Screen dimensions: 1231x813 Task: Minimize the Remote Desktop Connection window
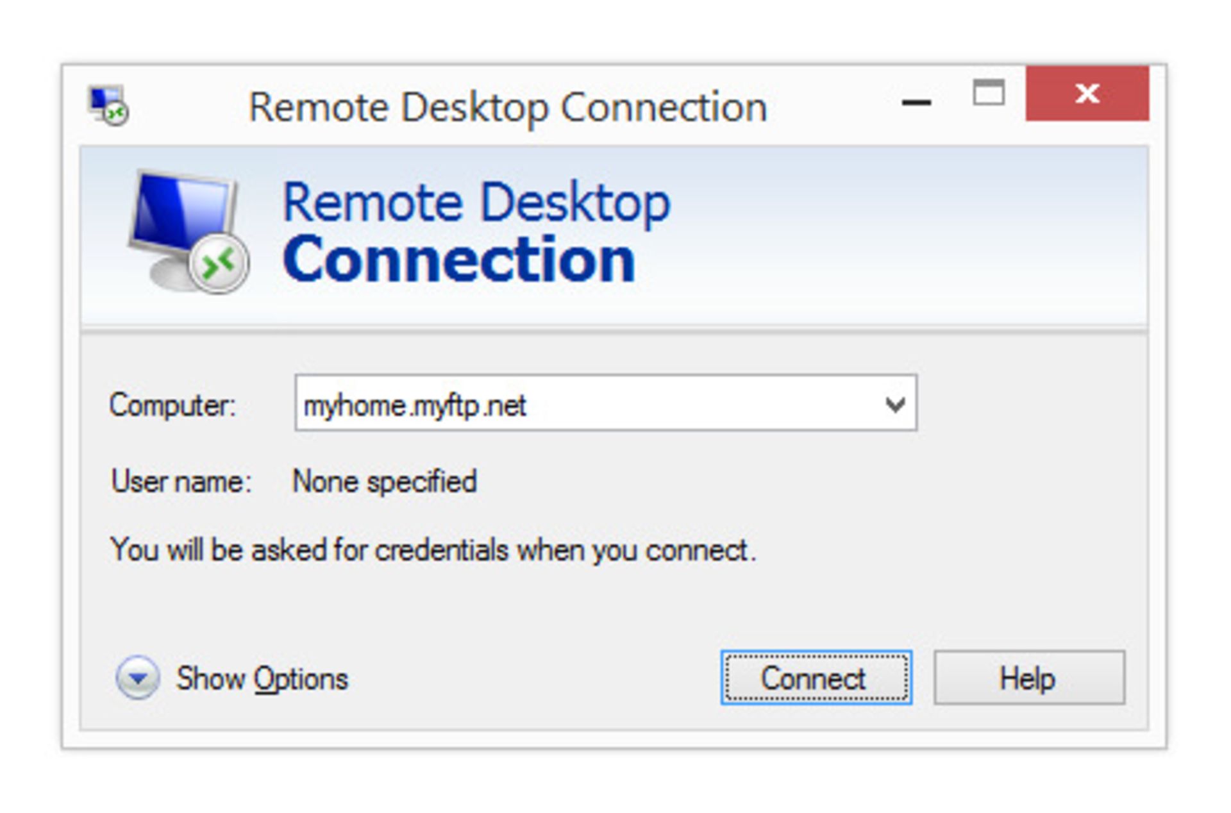(916, 101)
